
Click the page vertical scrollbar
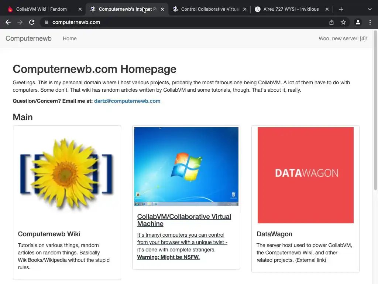(375, 110)
